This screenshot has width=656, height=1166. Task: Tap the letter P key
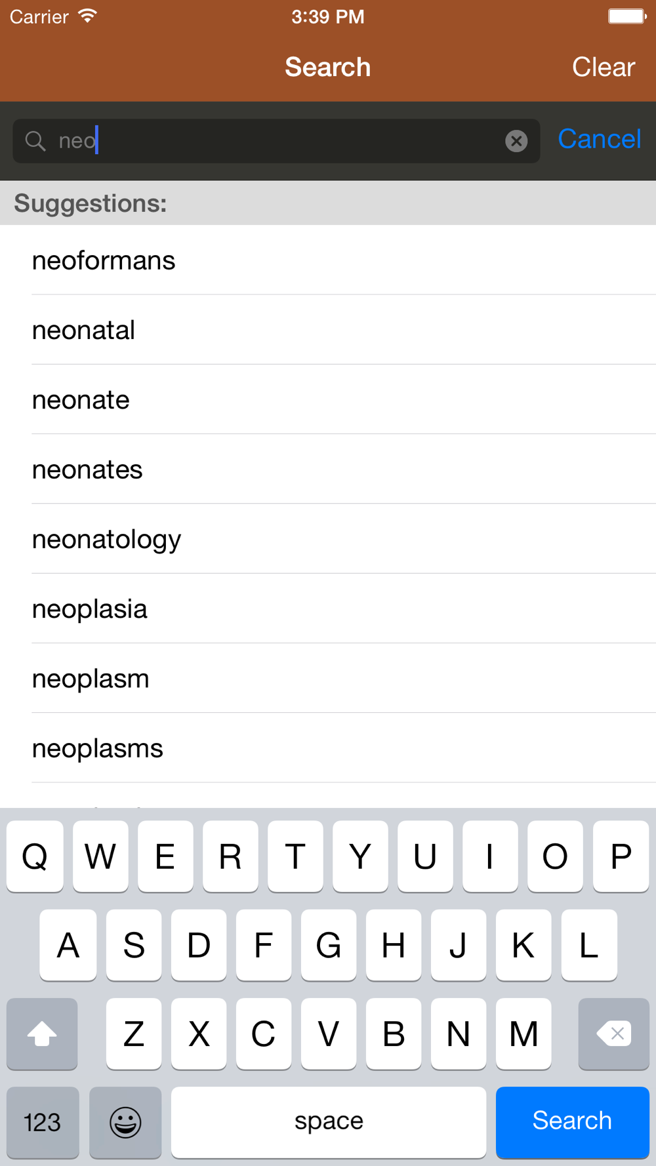click(621, 856)
